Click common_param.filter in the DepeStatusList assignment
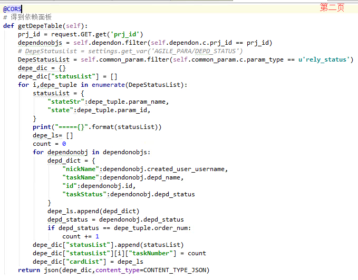The image size is (358, 280). (x=134, y=59)
